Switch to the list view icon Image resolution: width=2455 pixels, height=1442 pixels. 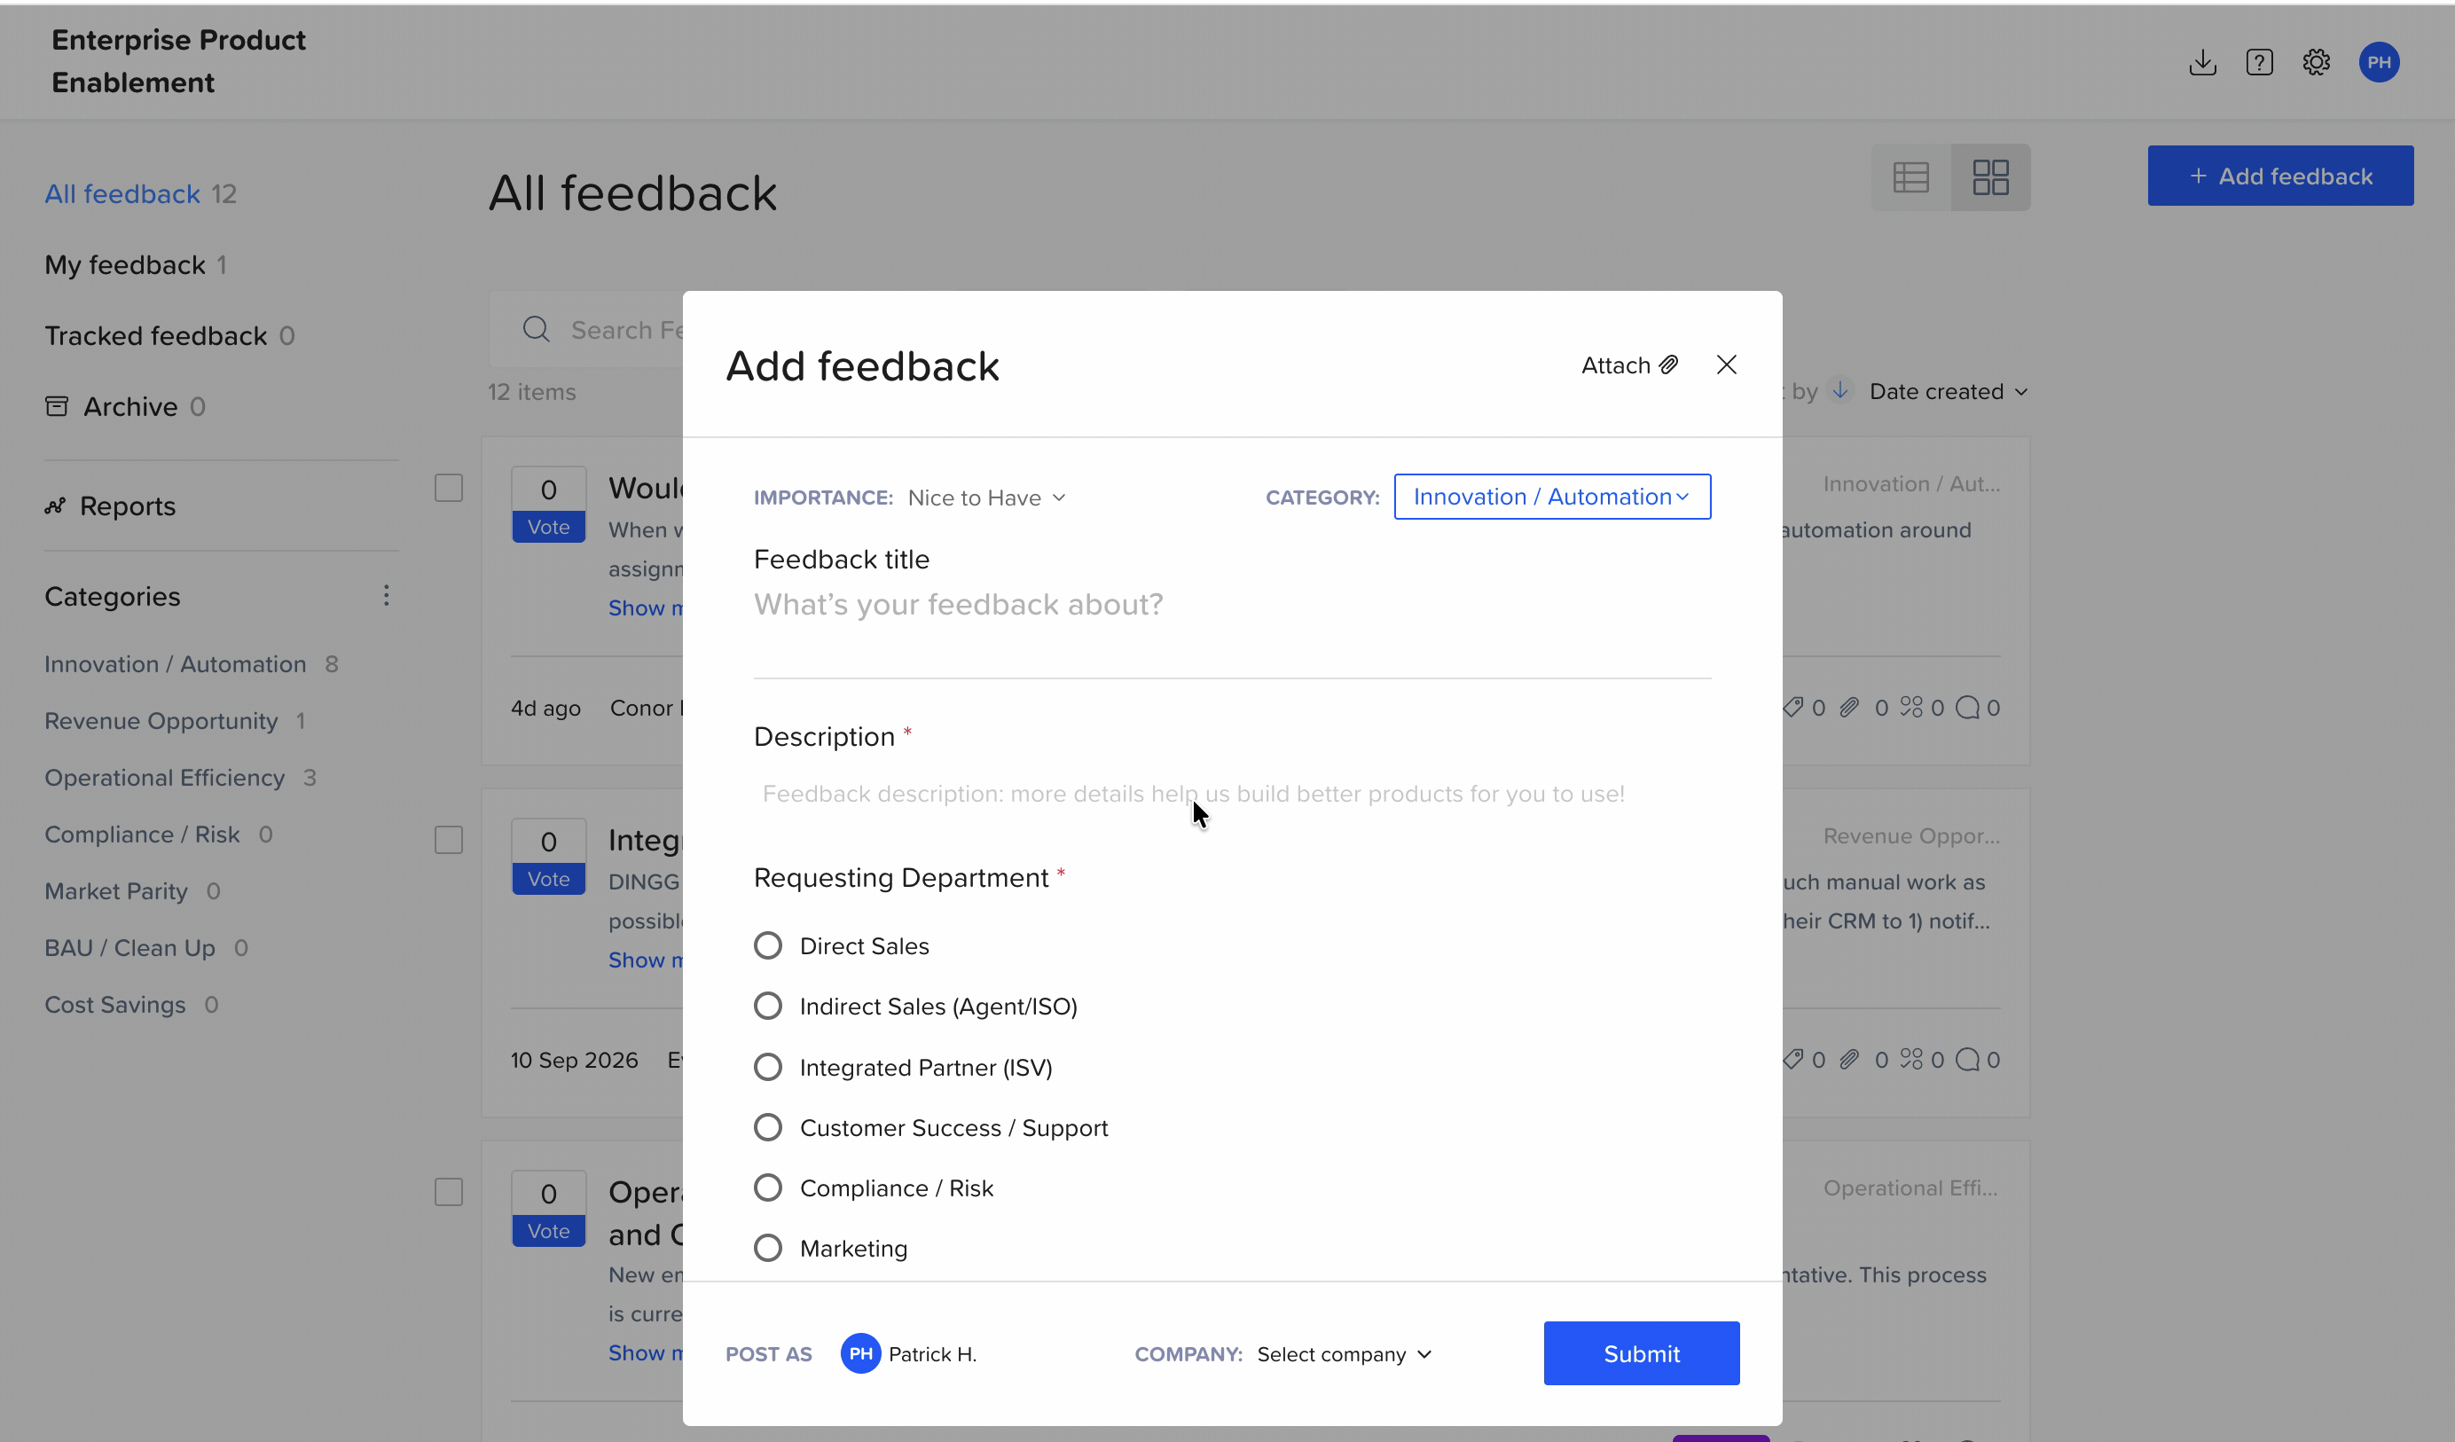click(x=1910, y=177)
